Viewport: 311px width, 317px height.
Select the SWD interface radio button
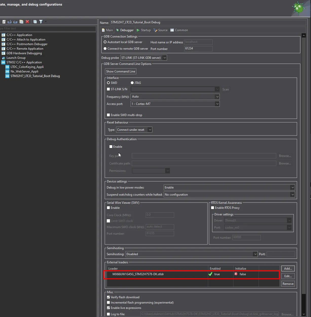[108, 83]
